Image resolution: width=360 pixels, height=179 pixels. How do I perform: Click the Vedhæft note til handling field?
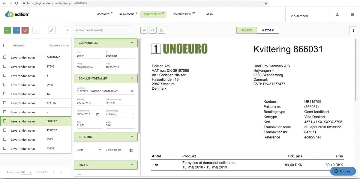tap(102, 30)
